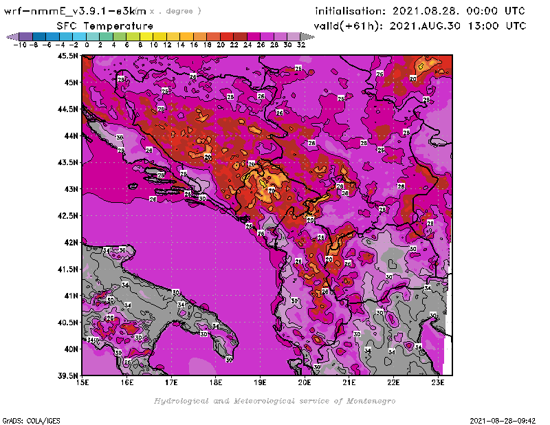Screen dimensions: 550x425
Task: Click the latitude label "41N"
Action: tap(71, 296)
